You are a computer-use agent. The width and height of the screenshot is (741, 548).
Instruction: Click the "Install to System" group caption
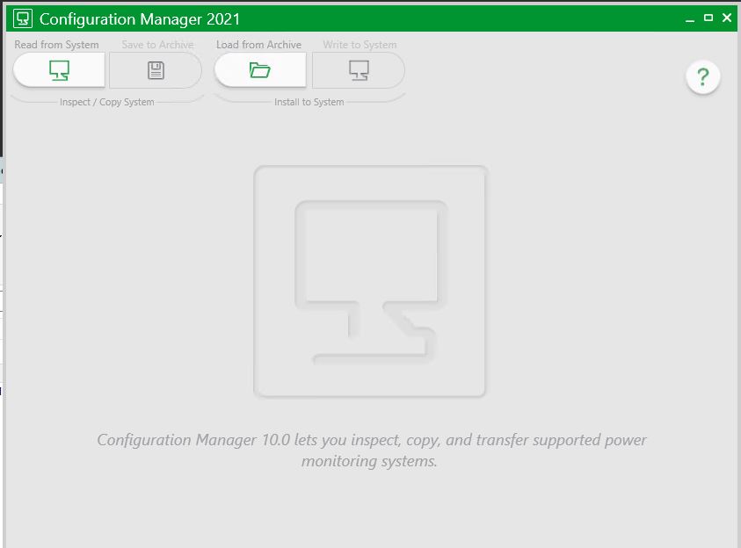pos(309,102)
